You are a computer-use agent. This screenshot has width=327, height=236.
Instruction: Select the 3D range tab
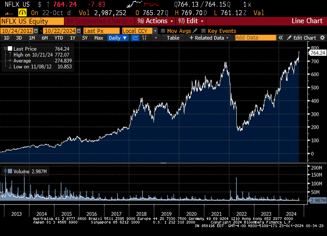click(x=19, y=38)
